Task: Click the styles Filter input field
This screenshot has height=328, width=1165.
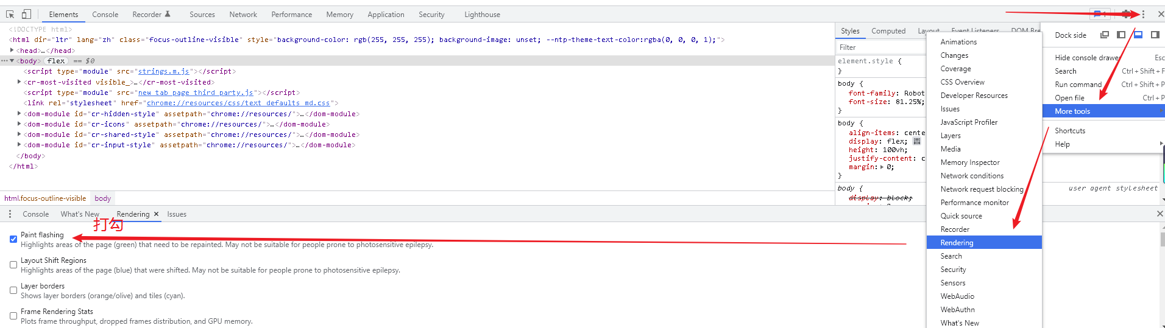Action: (880, 47)
